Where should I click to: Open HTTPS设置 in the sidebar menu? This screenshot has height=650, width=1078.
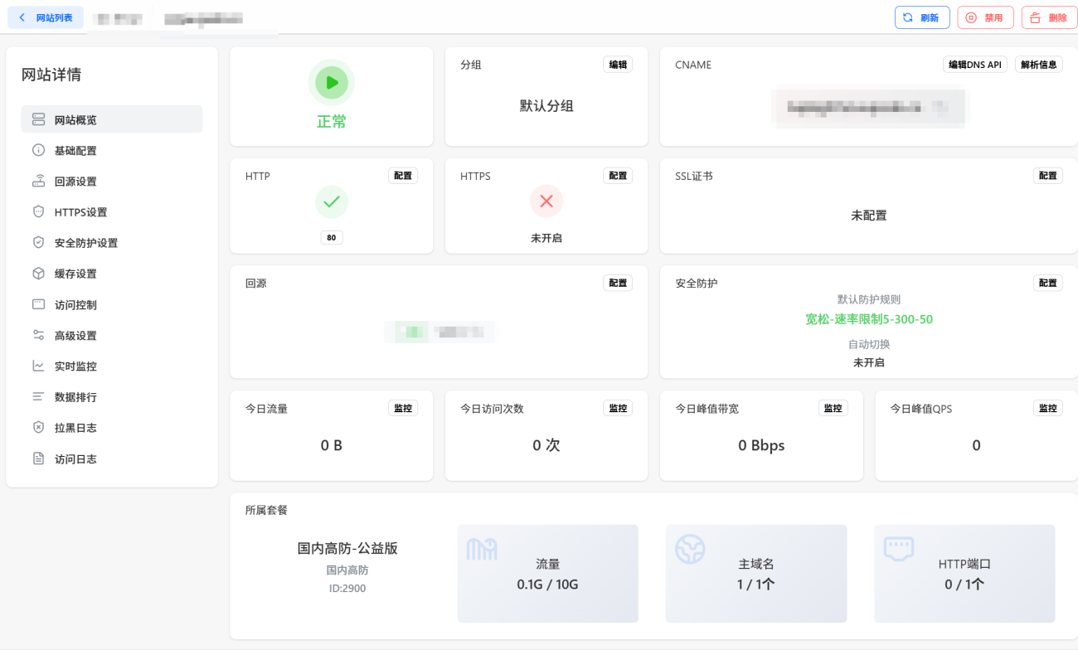click(x=80, y=212)
